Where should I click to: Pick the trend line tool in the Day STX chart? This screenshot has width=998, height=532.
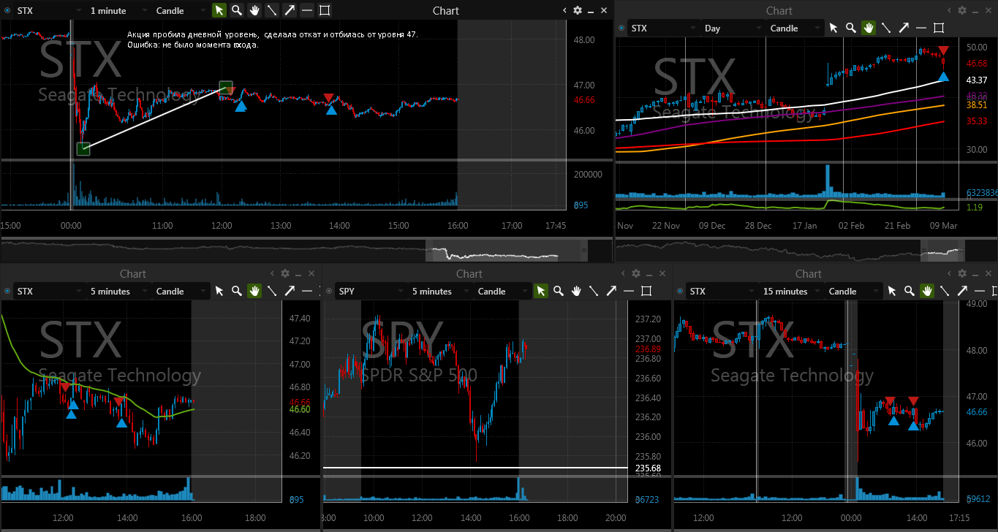coord(886,28)
